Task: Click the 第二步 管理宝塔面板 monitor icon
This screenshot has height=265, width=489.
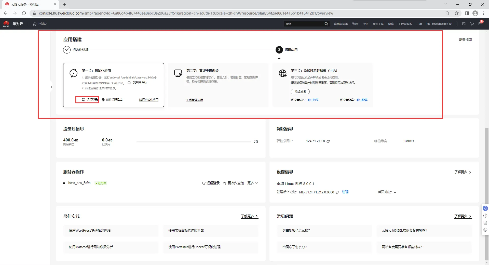Action: tap(178, 73)
